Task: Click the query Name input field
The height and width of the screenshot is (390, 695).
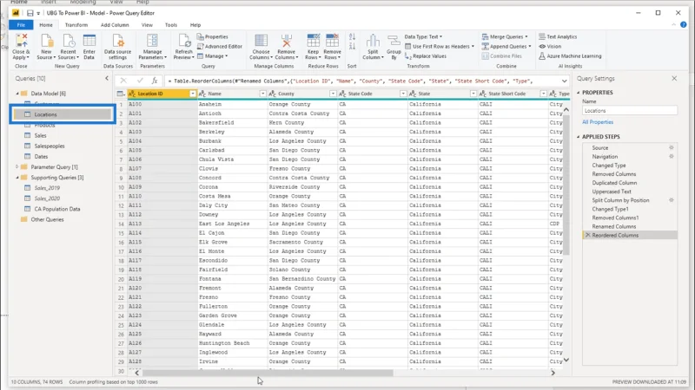Action: point(629,111)
